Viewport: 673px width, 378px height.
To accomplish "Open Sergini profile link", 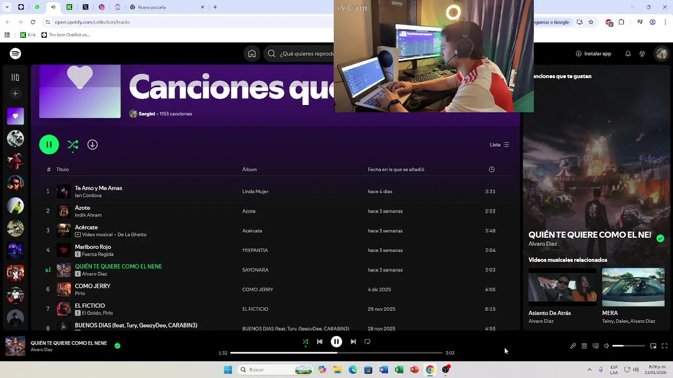I will 147,114.
